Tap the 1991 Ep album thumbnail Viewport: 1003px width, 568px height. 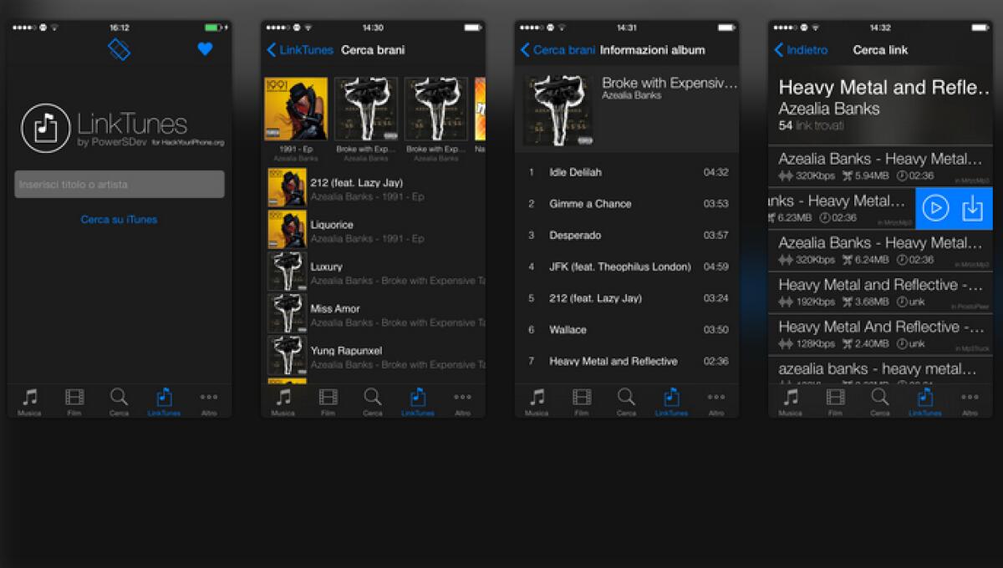point(296,109)
